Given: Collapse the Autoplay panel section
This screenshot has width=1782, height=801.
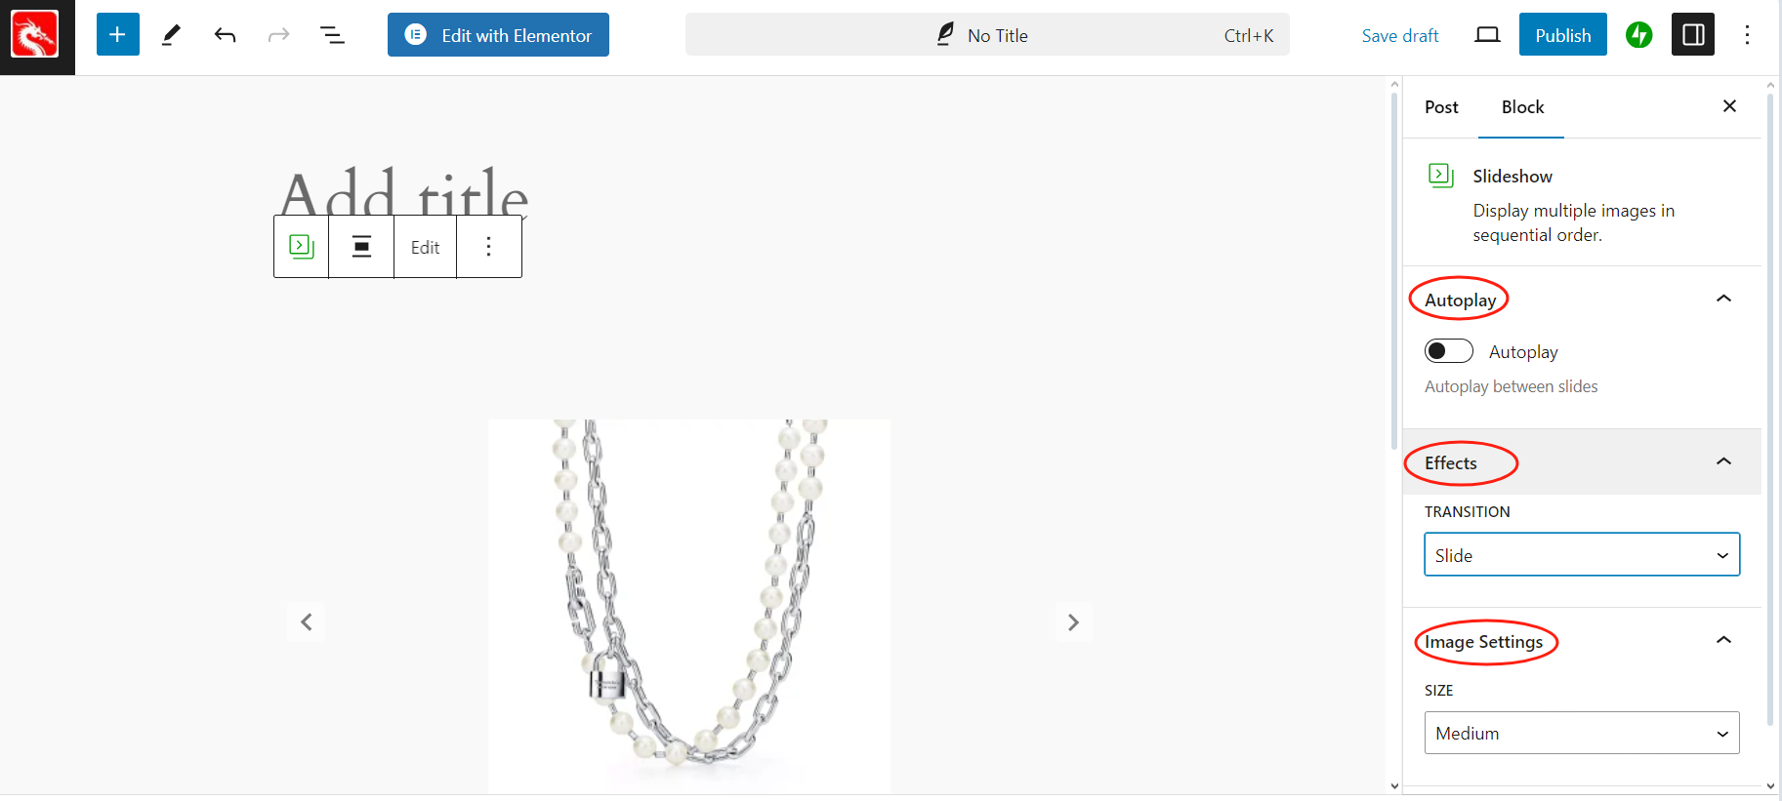Looking at the screenshot, I should [1723, 299].
